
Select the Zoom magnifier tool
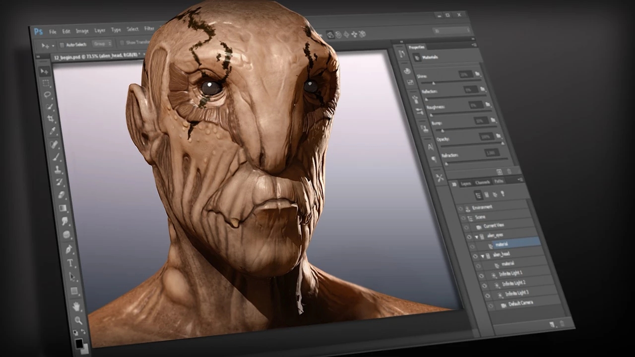78,320
